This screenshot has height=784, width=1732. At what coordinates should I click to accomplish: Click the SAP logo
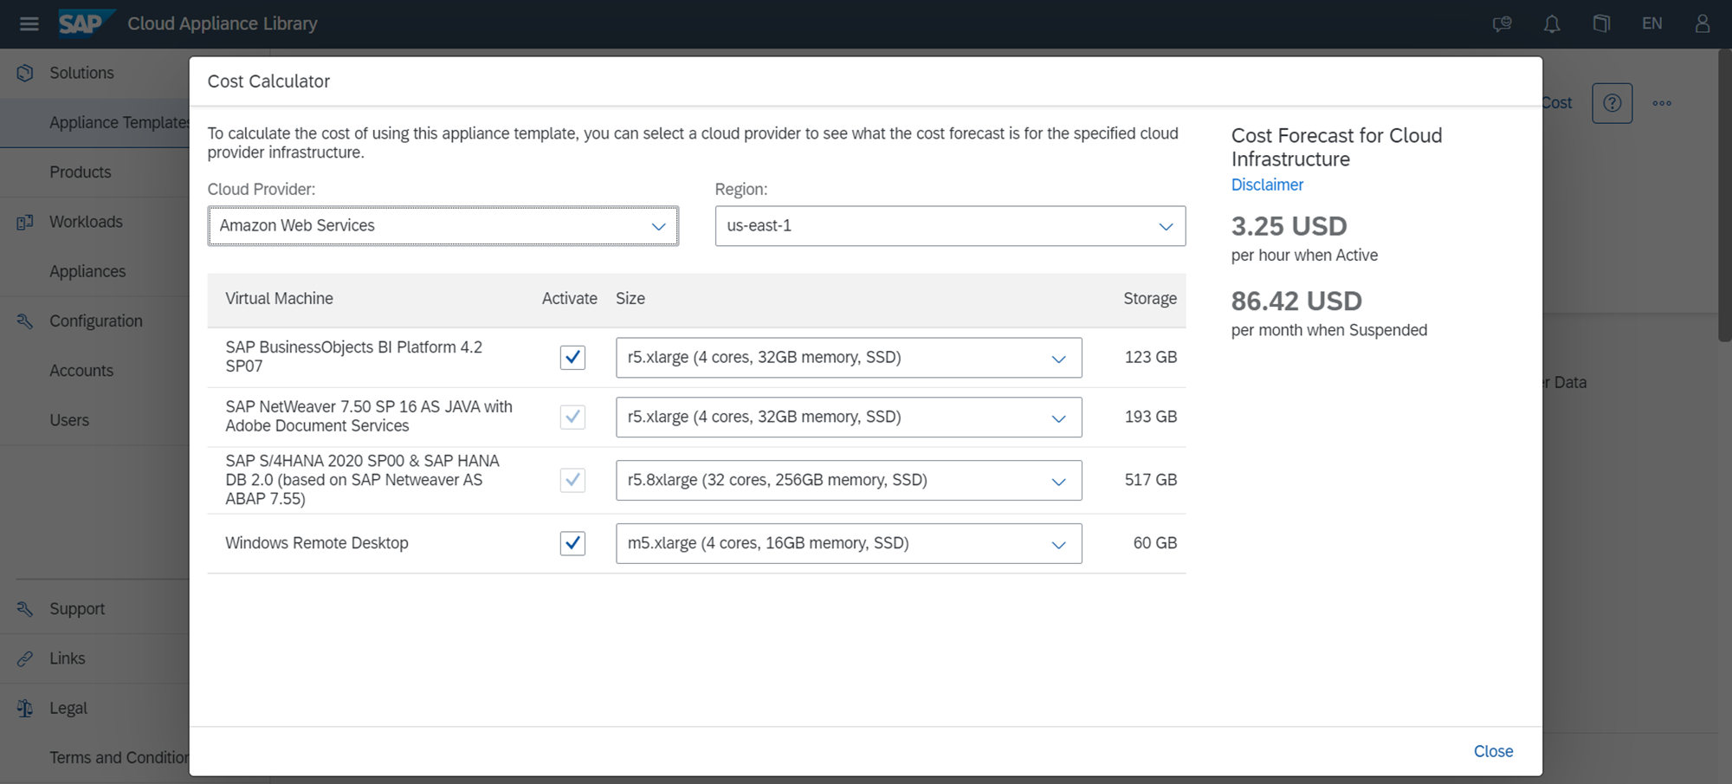84,23
